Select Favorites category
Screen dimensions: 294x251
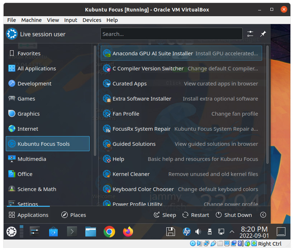coord(48,53)
